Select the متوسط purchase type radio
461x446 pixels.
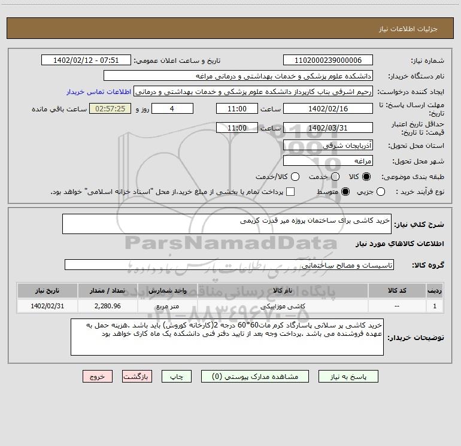tap(345, 192)
